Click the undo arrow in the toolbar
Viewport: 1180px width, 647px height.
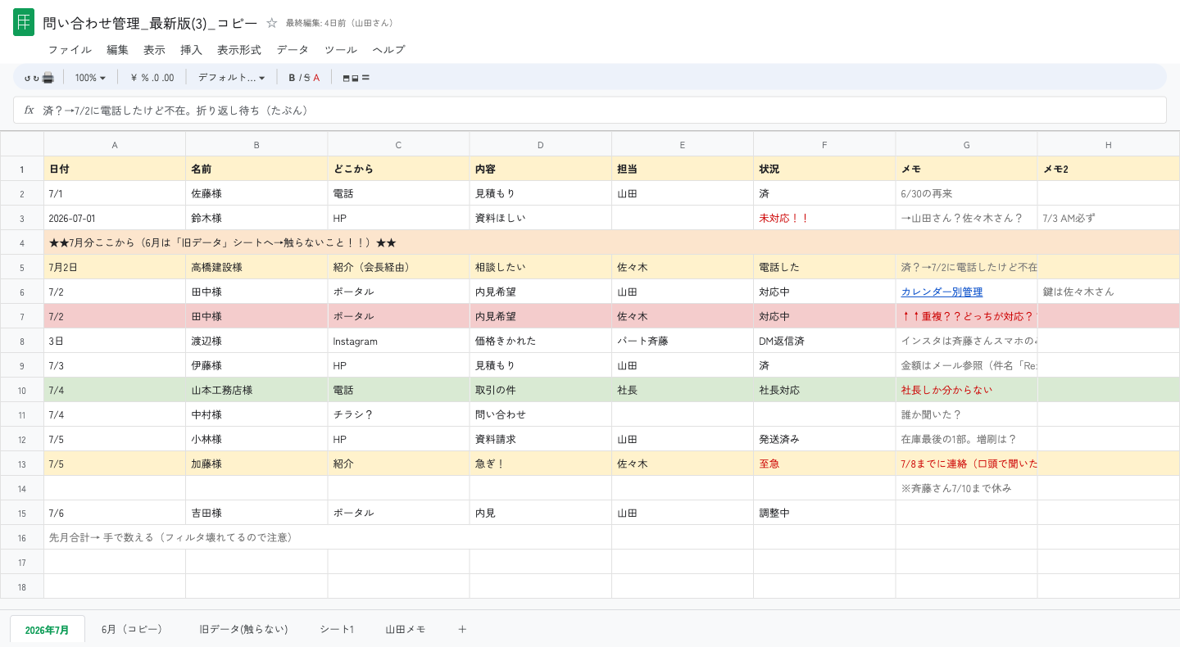[x=27, y=78]
